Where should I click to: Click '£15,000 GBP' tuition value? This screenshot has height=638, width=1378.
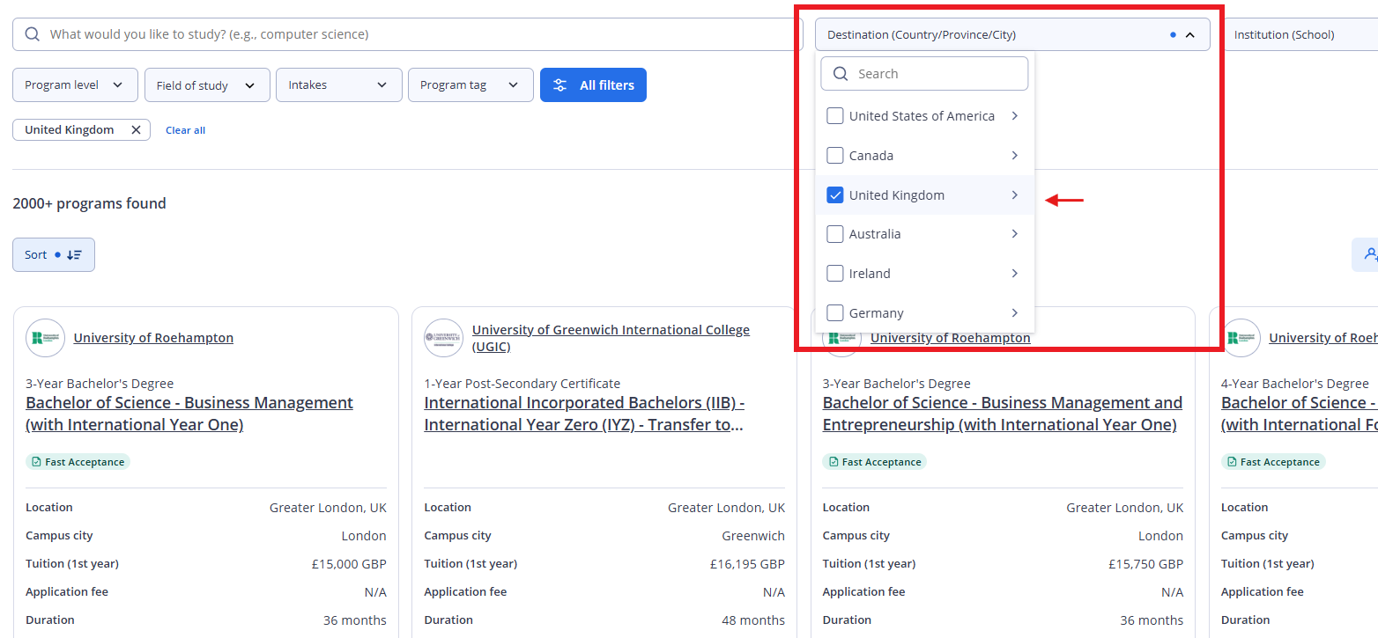coord(349,564)
